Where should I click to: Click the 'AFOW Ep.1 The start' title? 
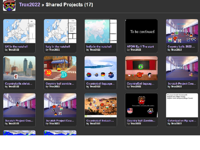click(140, 47)
